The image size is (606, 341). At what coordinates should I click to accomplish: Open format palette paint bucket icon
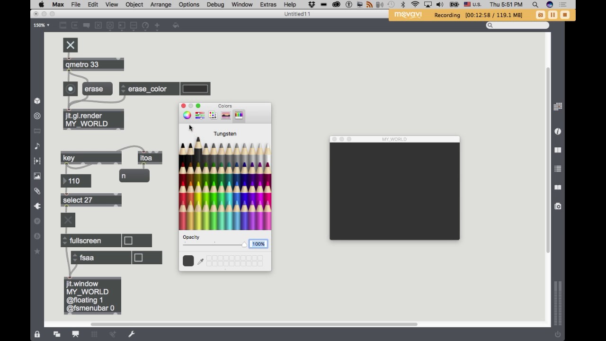coord(176,25)
